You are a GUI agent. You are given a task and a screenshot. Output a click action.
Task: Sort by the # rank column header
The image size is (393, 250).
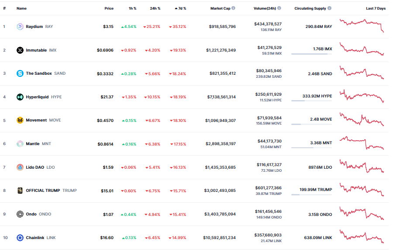coord(4,9)
